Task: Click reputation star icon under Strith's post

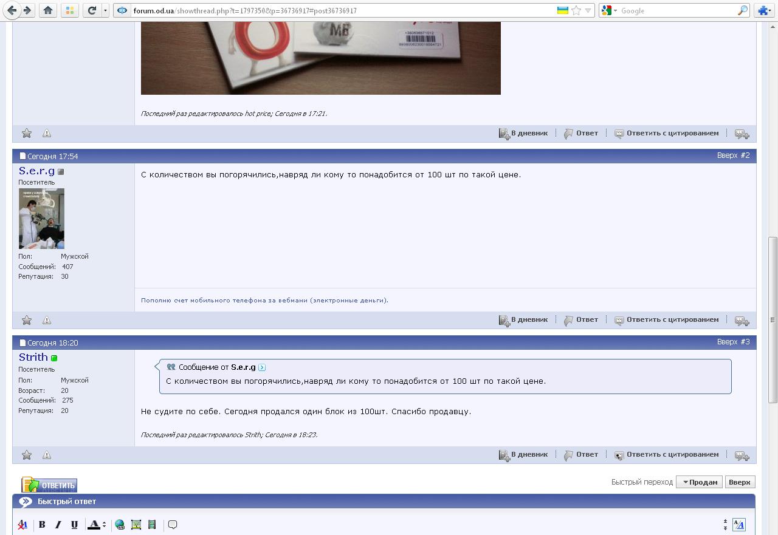Action: [x=27, y=455]
